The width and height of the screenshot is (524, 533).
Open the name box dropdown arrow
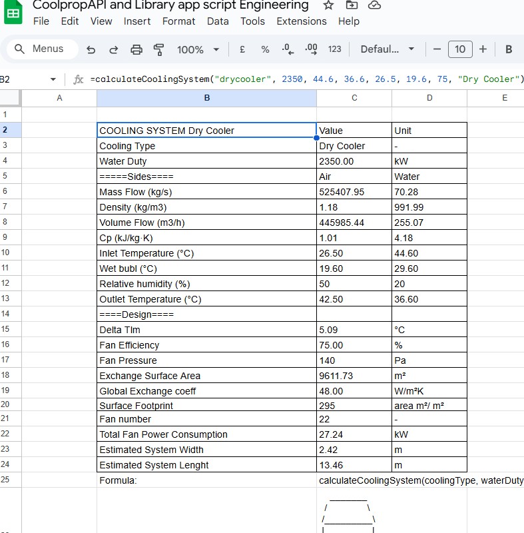pos(53,79)
